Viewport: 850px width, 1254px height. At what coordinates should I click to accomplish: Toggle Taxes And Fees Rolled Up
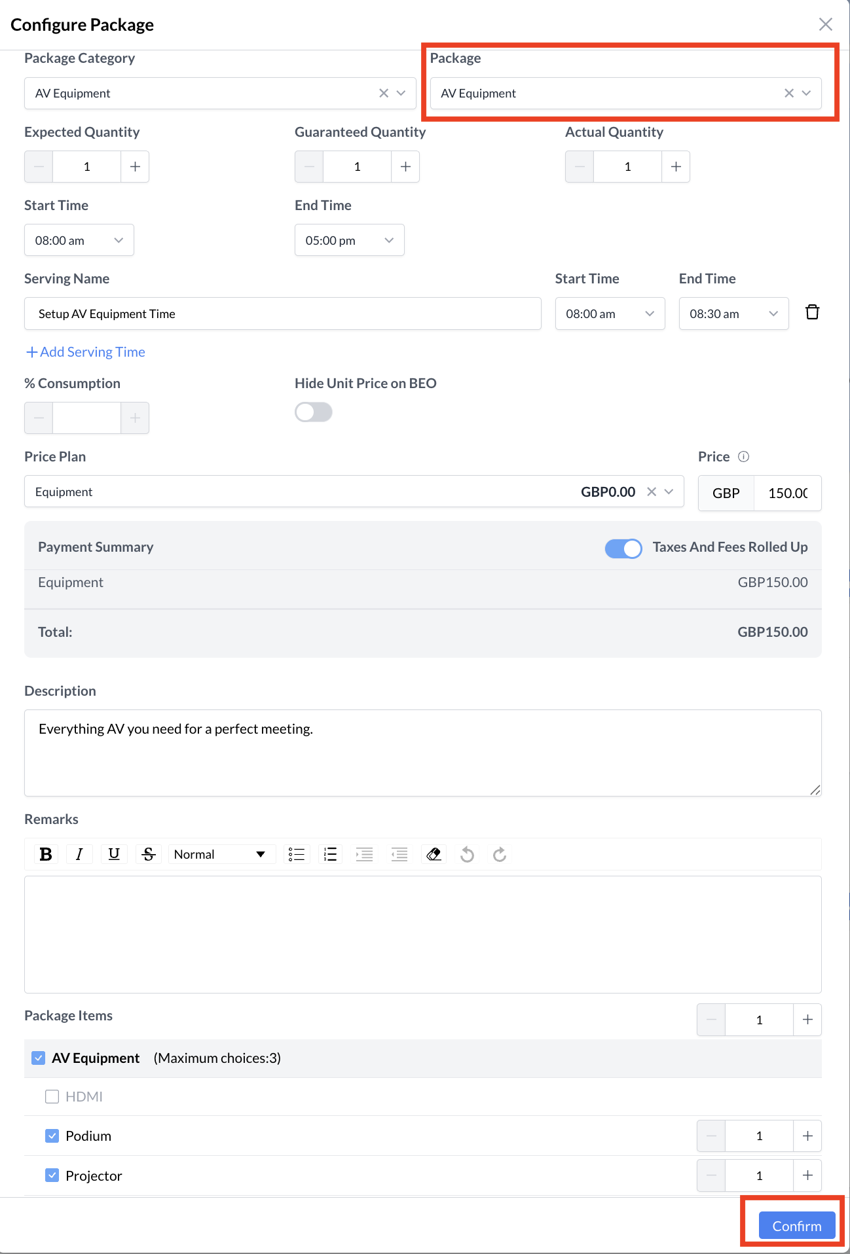coord(623,548)
